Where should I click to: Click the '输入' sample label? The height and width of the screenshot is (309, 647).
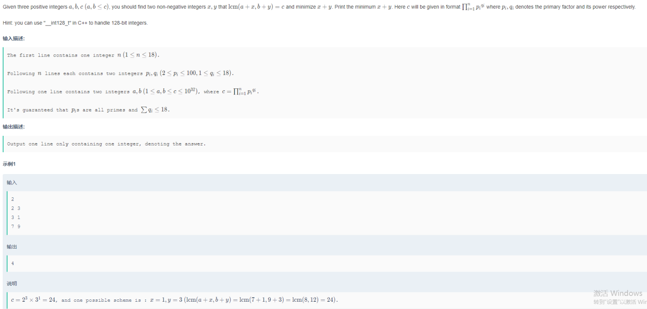tap(12, 183)
